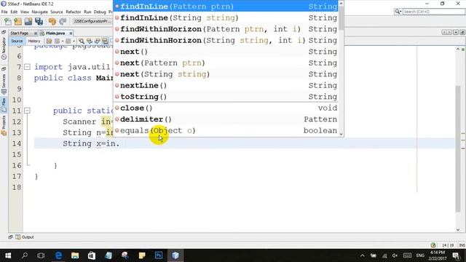
Task: Click the speaker volume tray icon
Action: click(395, 255)
